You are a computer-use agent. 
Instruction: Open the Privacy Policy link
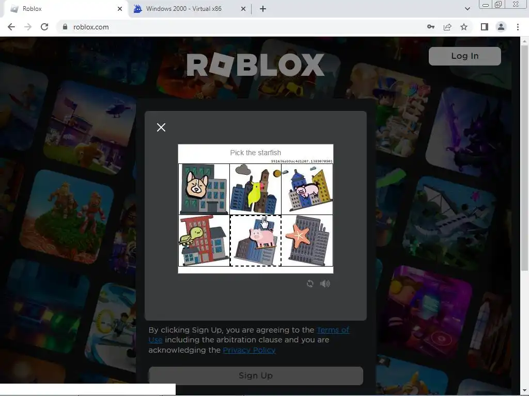249,350
